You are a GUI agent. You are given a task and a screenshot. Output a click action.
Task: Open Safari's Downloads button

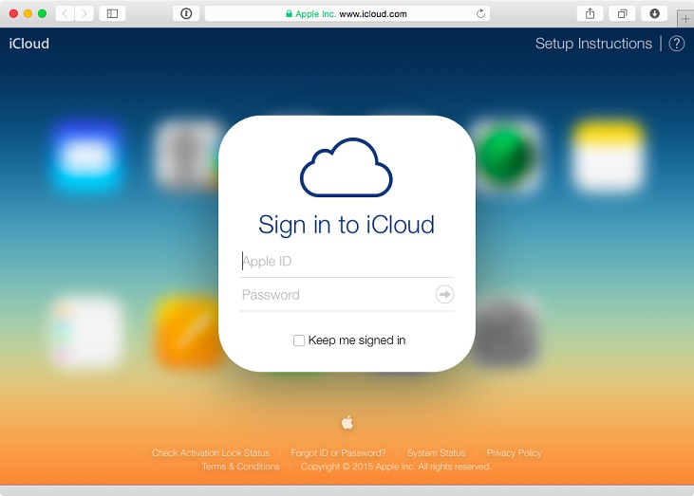(x=654, y=13)
